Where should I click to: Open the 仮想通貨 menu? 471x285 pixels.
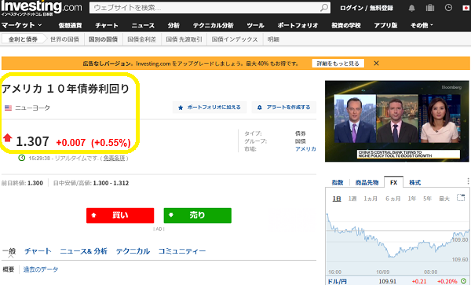pos(70,26)
